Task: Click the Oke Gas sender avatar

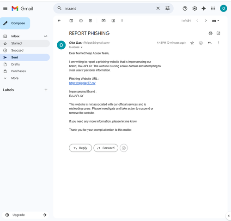Action: [x=61, y=45]
